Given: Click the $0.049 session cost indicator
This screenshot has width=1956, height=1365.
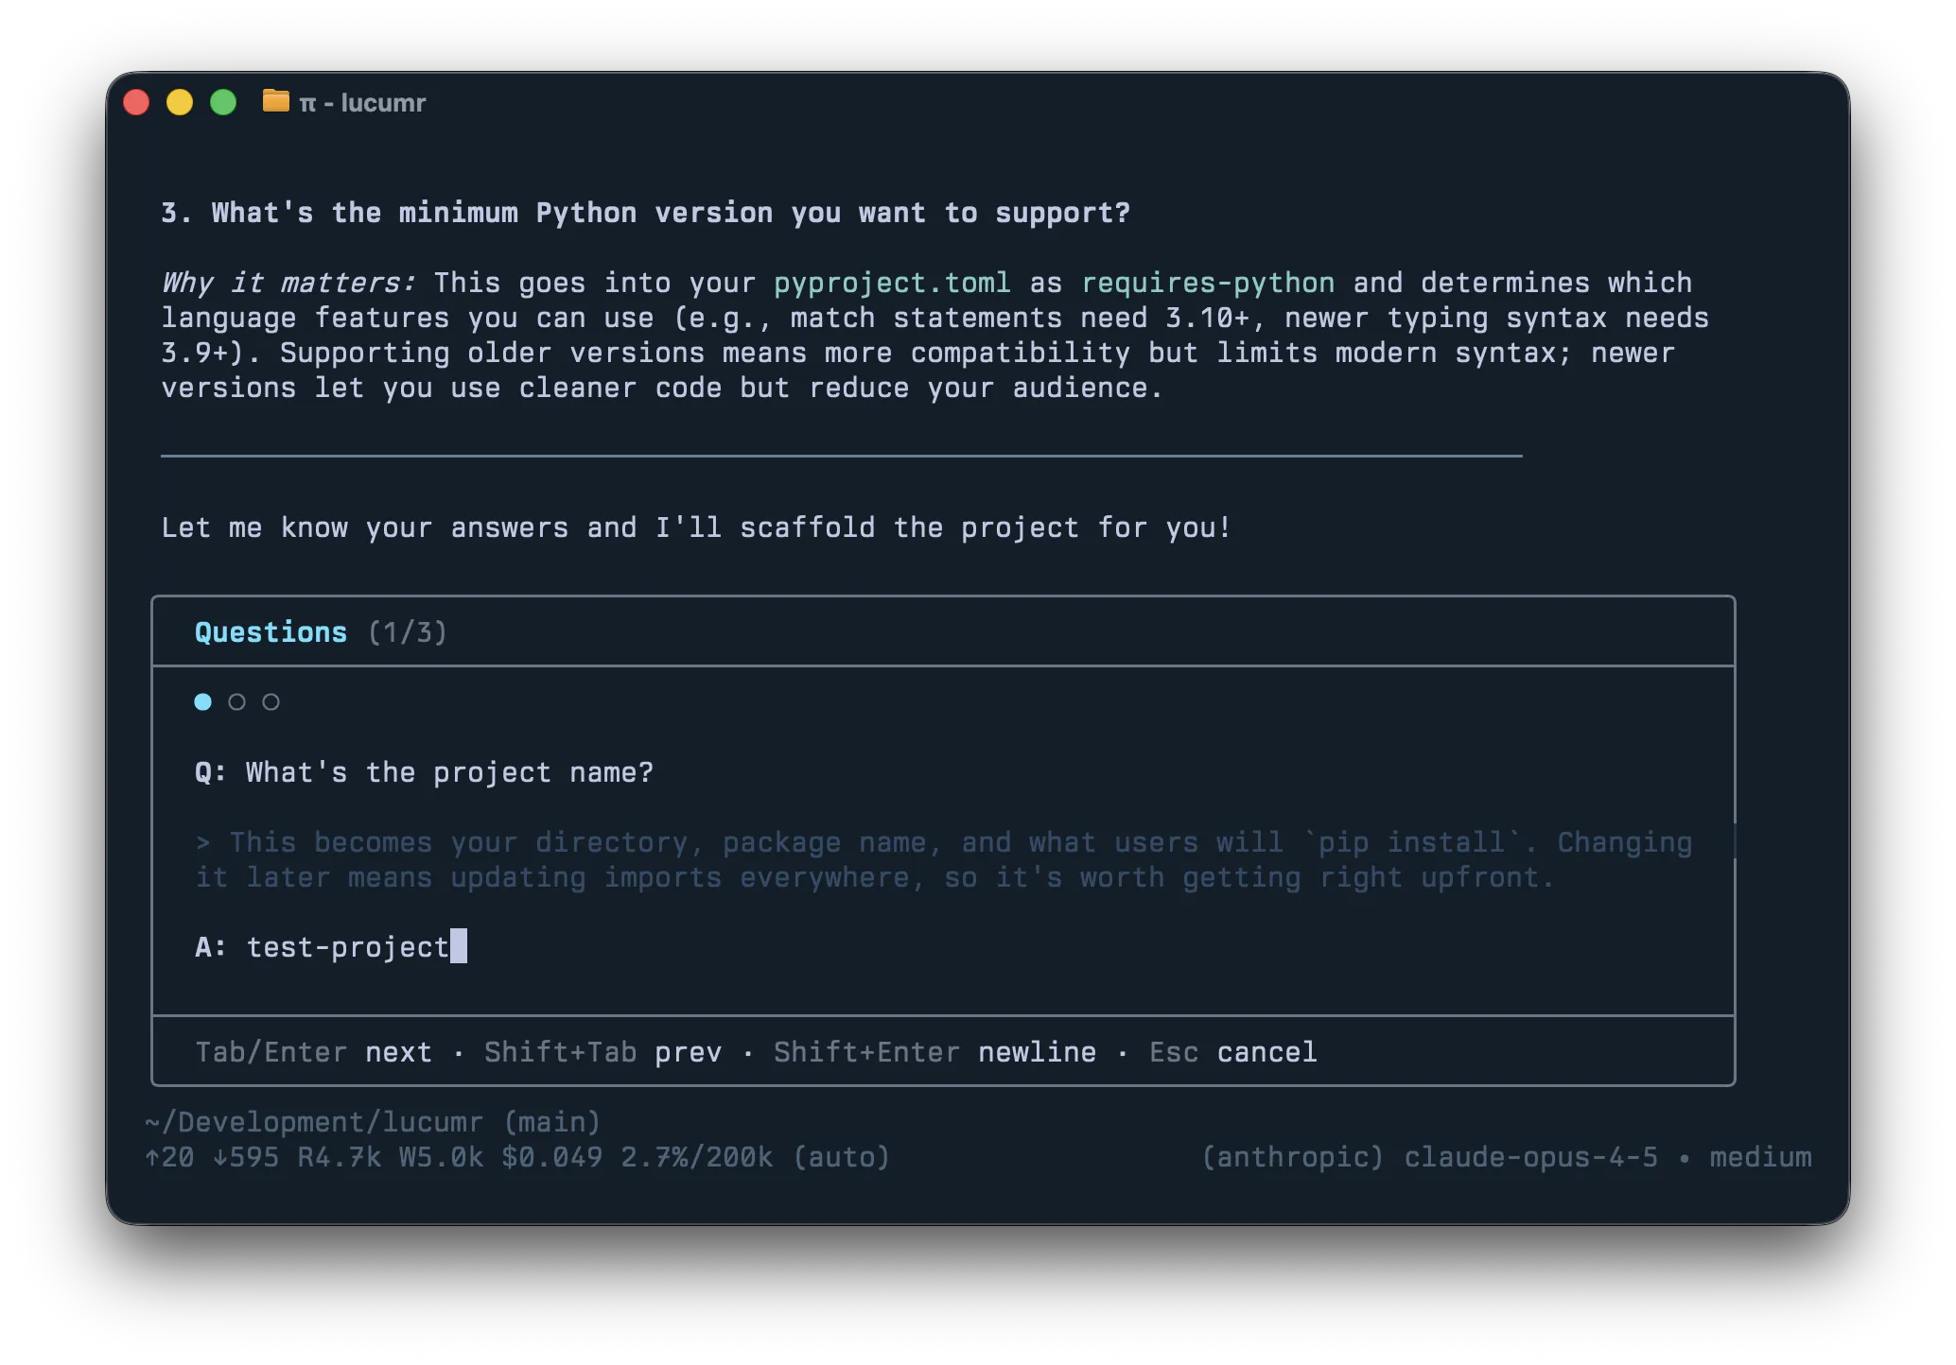Looking at the screenshot, I should coord(553,1157).
